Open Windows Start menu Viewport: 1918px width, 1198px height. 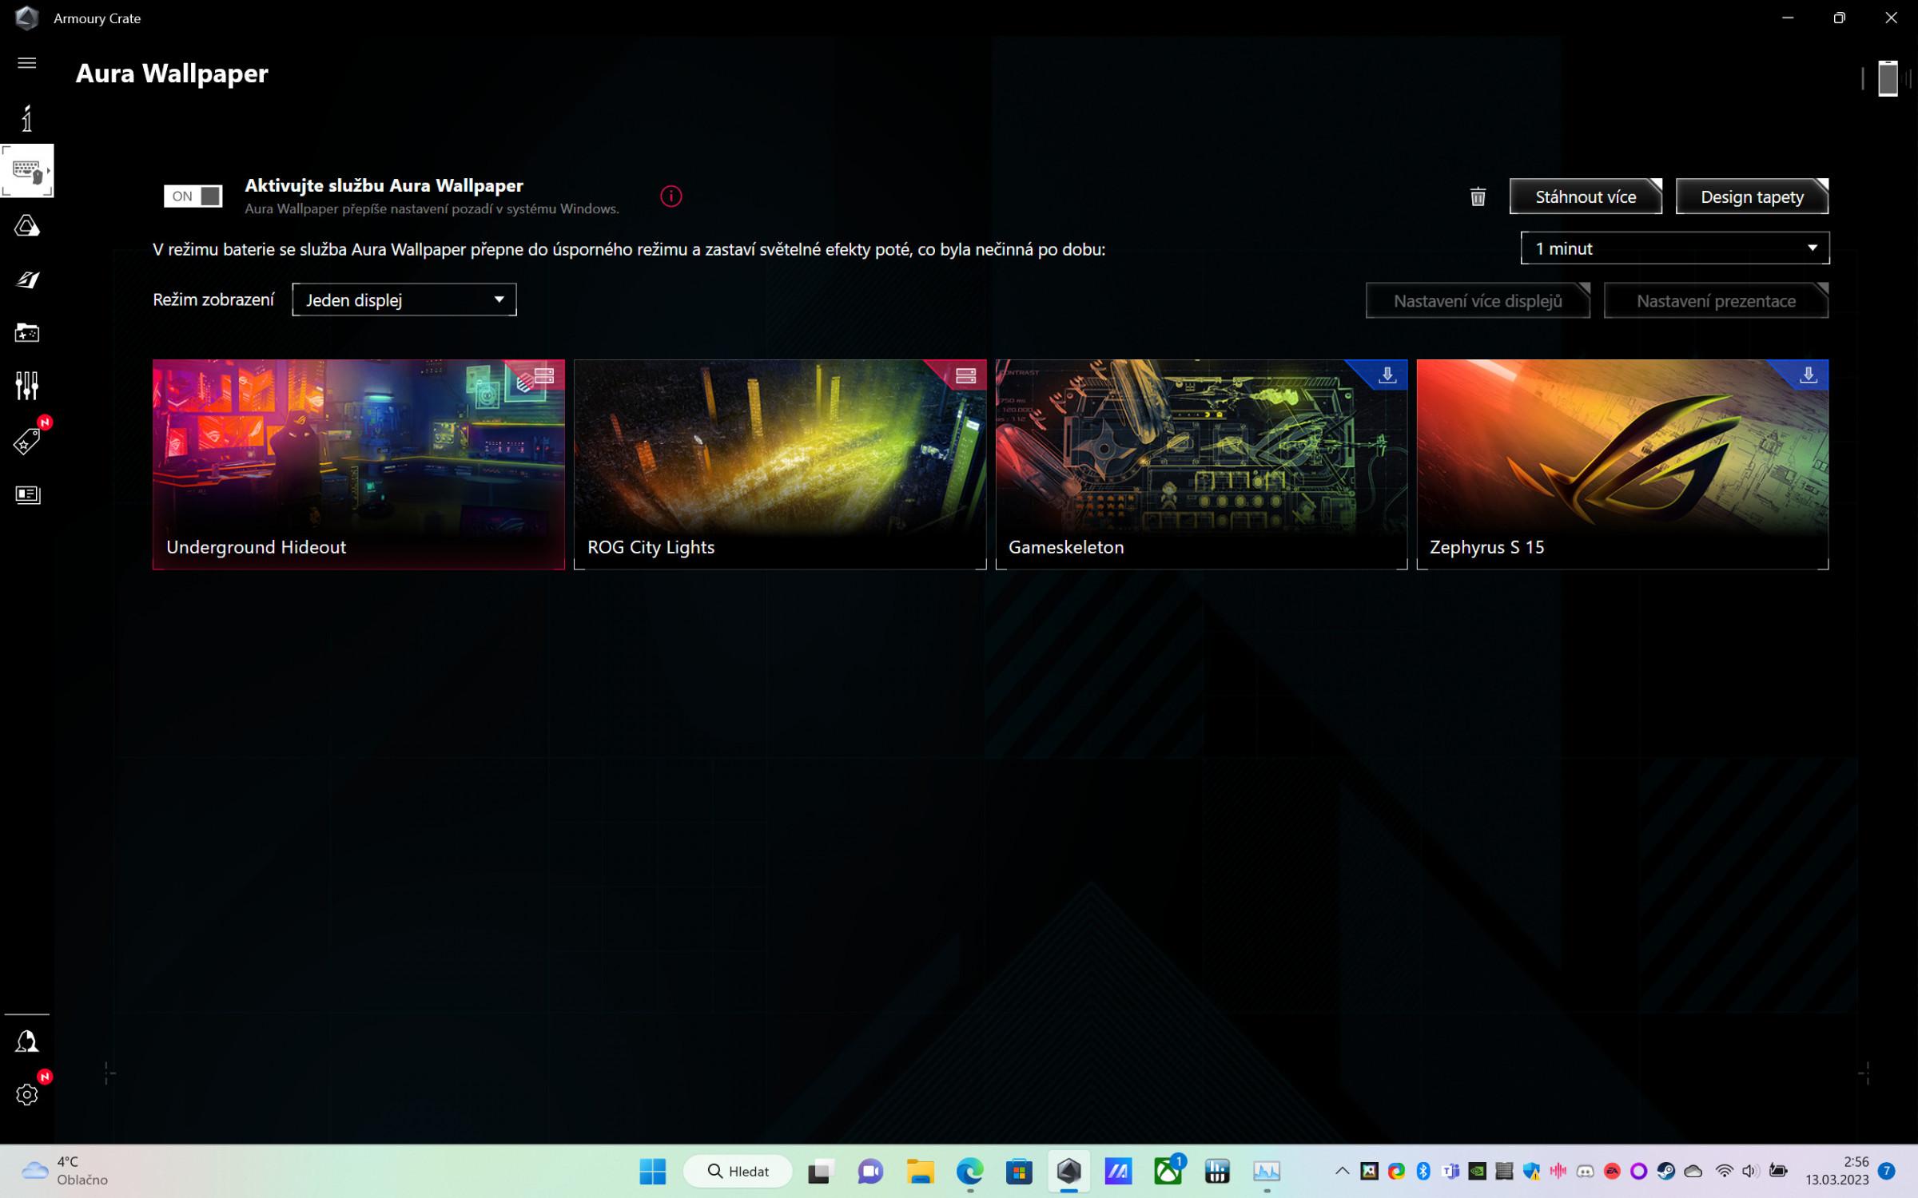coord(652,1172)
